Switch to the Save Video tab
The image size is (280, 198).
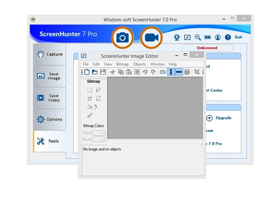point(50,98)
